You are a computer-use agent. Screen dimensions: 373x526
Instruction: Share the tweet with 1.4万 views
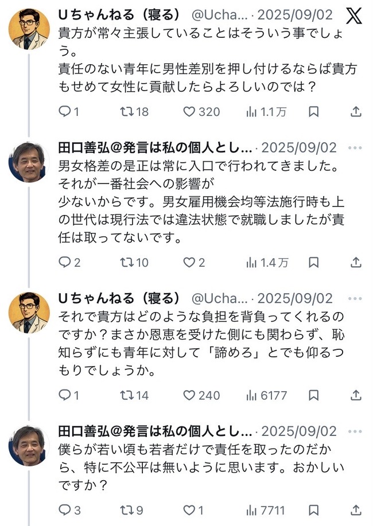coord(356,262)
